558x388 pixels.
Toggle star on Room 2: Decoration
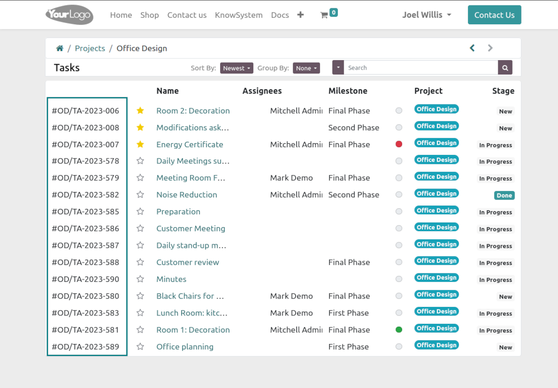point(140,111)
